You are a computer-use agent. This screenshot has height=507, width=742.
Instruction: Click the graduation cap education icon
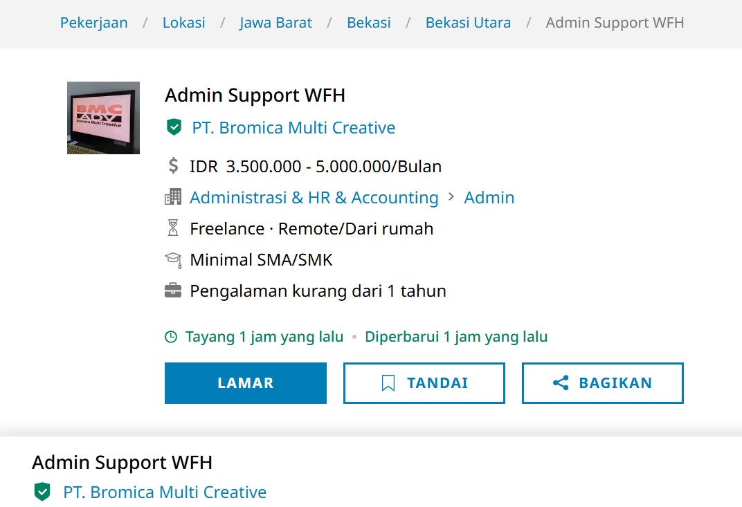click(x=173, y=259)
